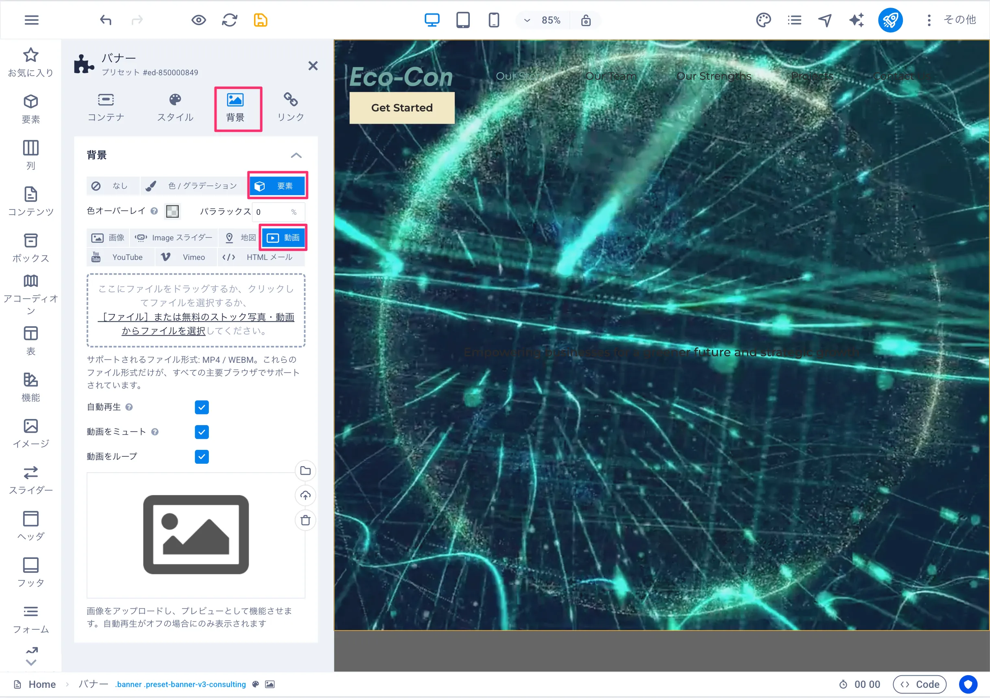The height and width of the screenshot is (698, 990).
Task: Choose Vimeo background type
Action: 186,257
